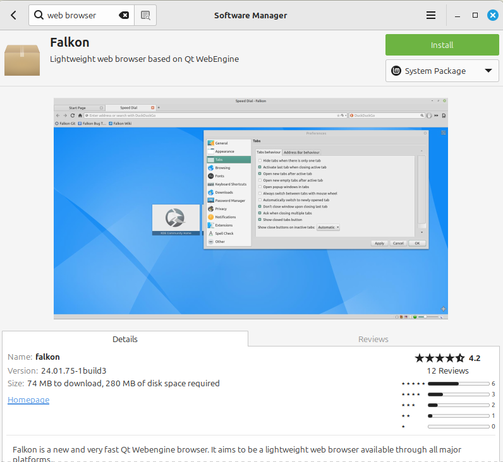Screen dimensions: 503x462
Task: Maximize the Software Manager window
Action: (475, 15)
